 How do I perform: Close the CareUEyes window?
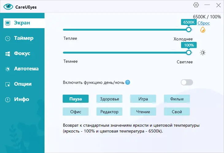pos(218,5)
